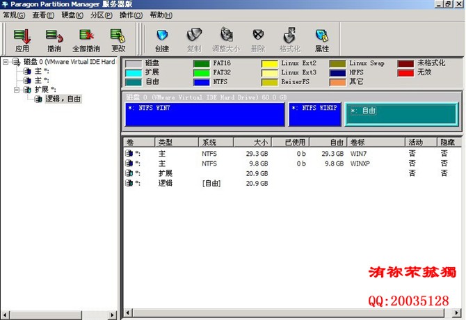Click the 未格式化 dark red swatch
The image size is (466, 320).
[405, 63]
